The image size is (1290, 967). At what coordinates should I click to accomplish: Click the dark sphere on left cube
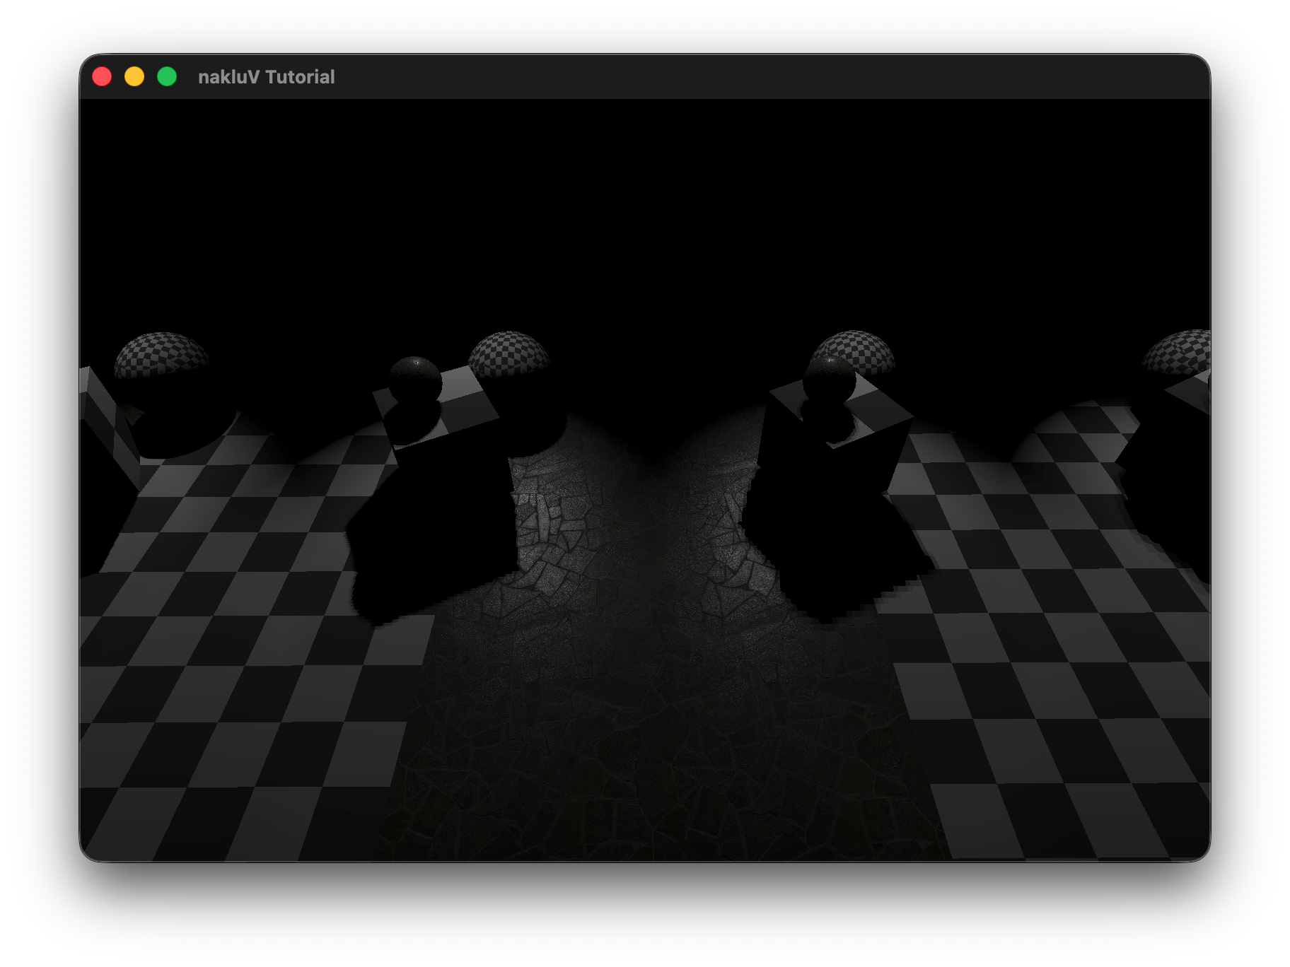pos(415,380)
